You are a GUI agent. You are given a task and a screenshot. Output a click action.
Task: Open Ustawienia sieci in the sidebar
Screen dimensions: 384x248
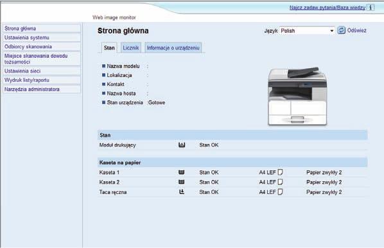click(42, 71)
